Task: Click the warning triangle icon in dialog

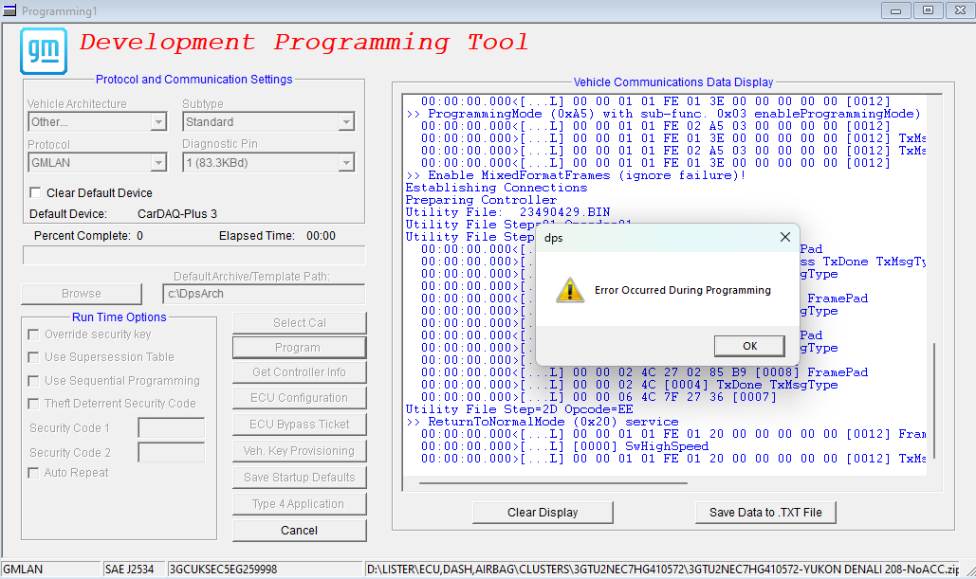Action: click(569, 290)
